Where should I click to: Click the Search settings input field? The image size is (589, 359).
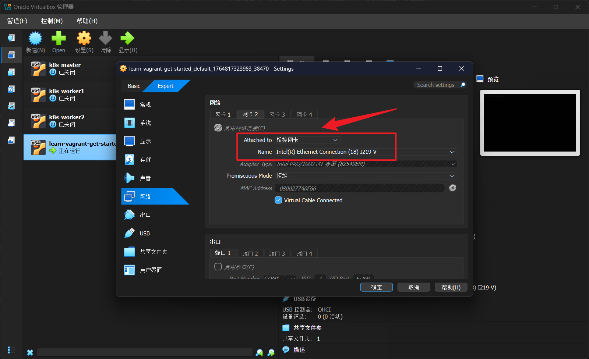pyautogui.click(x=436, y=85)
